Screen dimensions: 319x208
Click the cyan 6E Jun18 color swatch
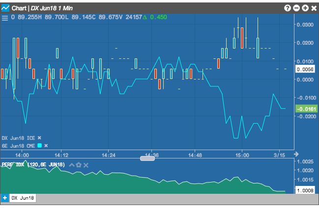point(40,145)
